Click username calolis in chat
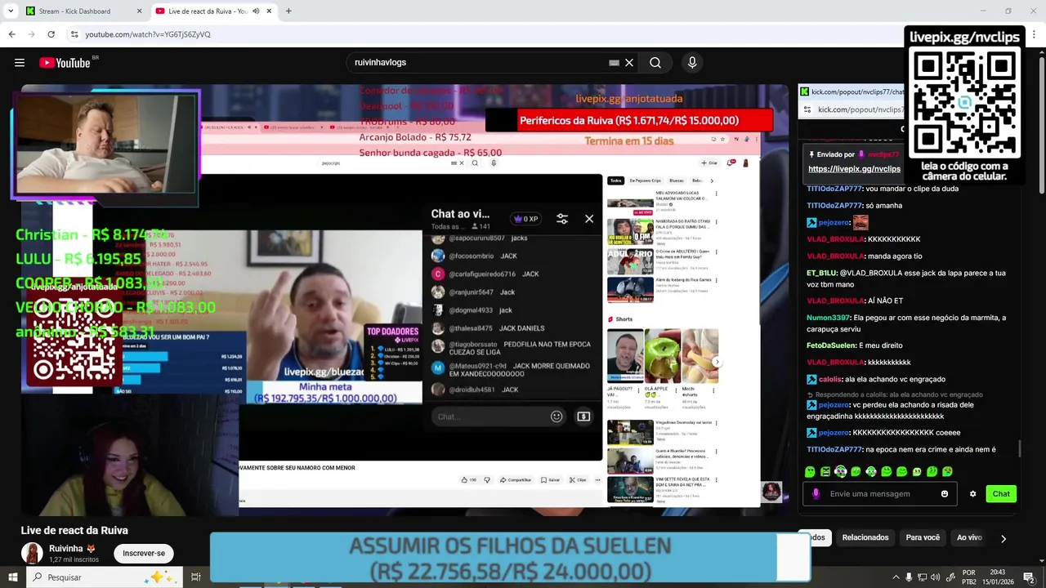The height and width of the screenshot is (588, 1046). click(830, 379)
